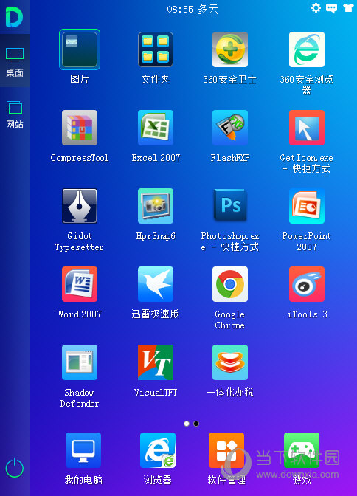Open PowerPoint 2007 icon
The height and width of the screenshot is (496, 357).
click(x=306, y=206)
